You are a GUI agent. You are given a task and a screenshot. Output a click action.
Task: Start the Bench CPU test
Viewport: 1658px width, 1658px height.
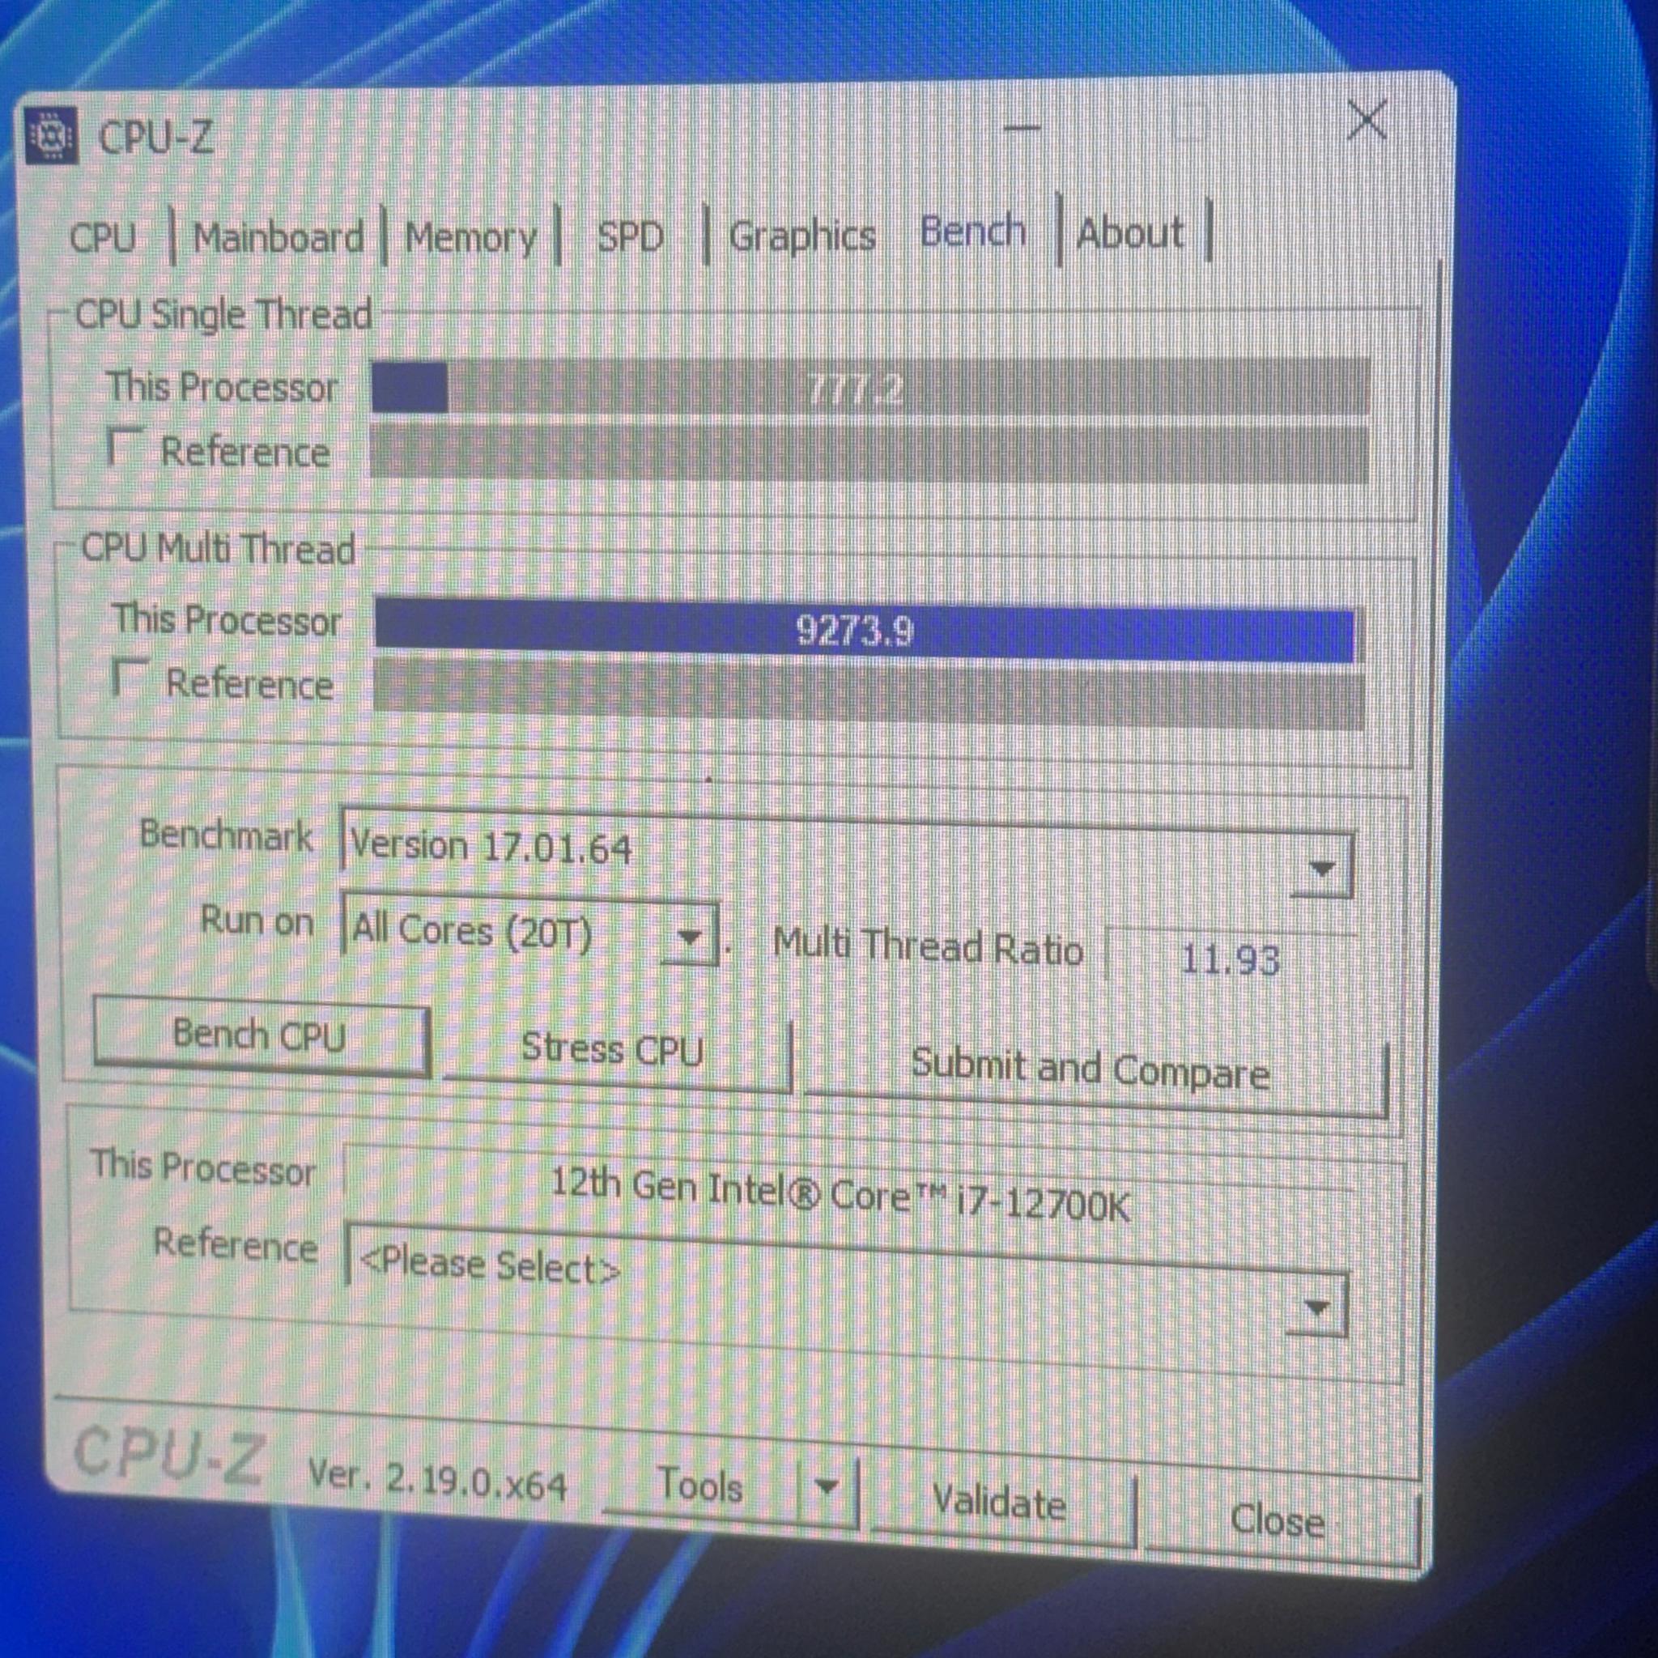tap(260, 1035)
